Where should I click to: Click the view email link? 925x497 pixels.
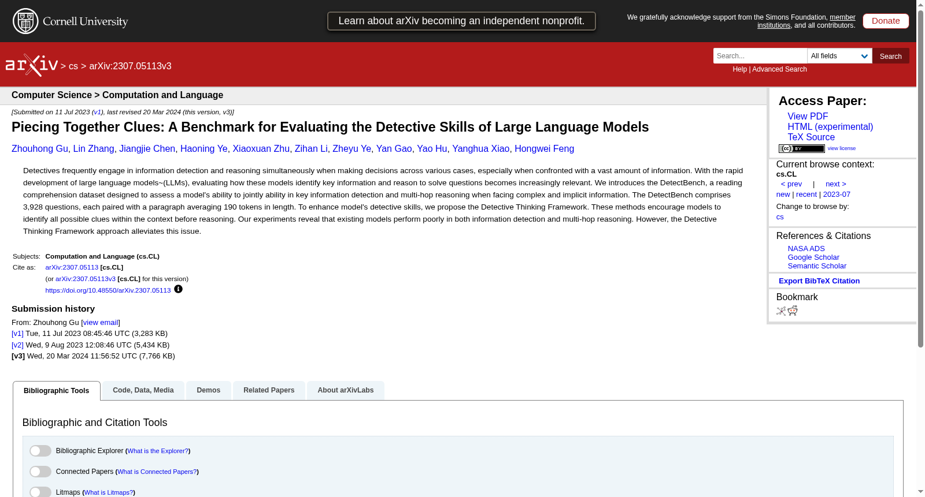101,323
